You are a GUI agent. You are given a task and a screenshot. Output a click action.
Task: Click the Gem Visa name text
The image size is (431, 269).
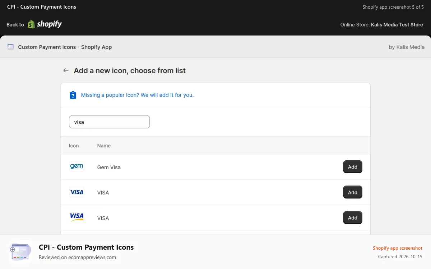click(109, 167)
